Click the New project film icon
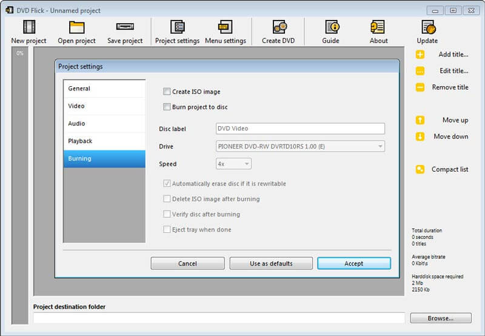The image size is (485, 336). (28, 27)
